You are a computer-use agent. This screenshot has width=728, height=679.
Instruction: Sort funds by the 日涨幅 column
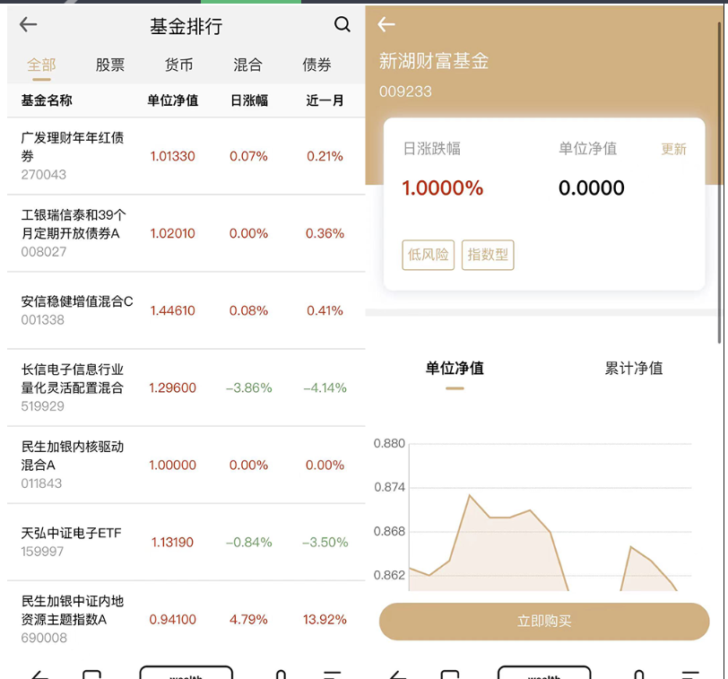[x=248, y=100]
